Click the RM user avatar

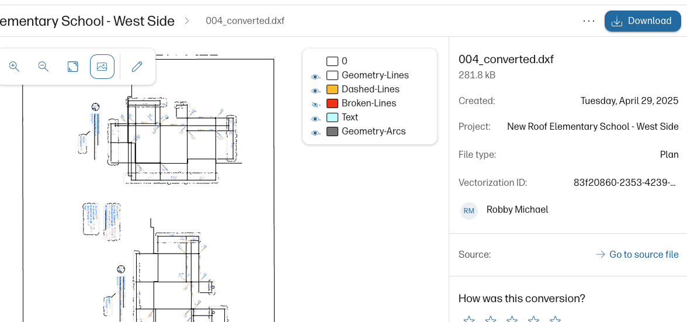coord(469,210)
